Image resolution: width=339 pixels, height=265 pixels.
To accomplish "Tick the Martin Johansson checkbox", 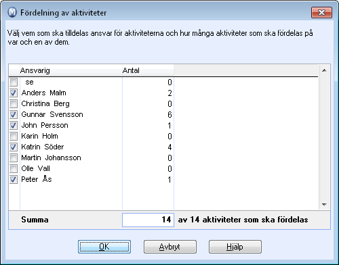I will tap(14, 158).
